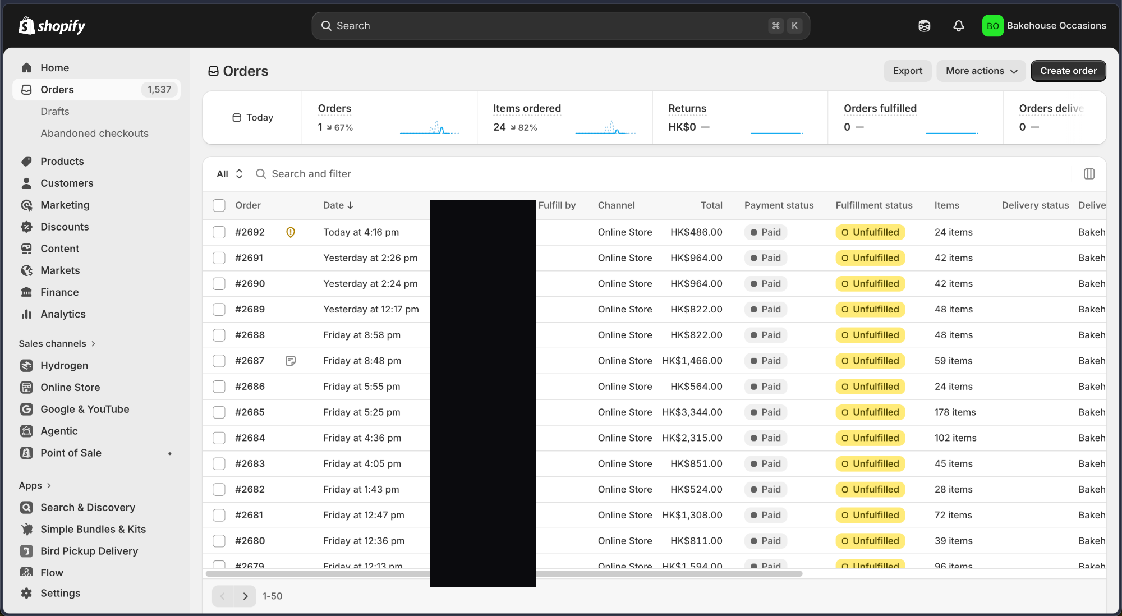Click the horizontal table scrollbar
Image resolution: width=1122 pixels, height=616 pixels.
pyautogui.click(x=504, y=573)
